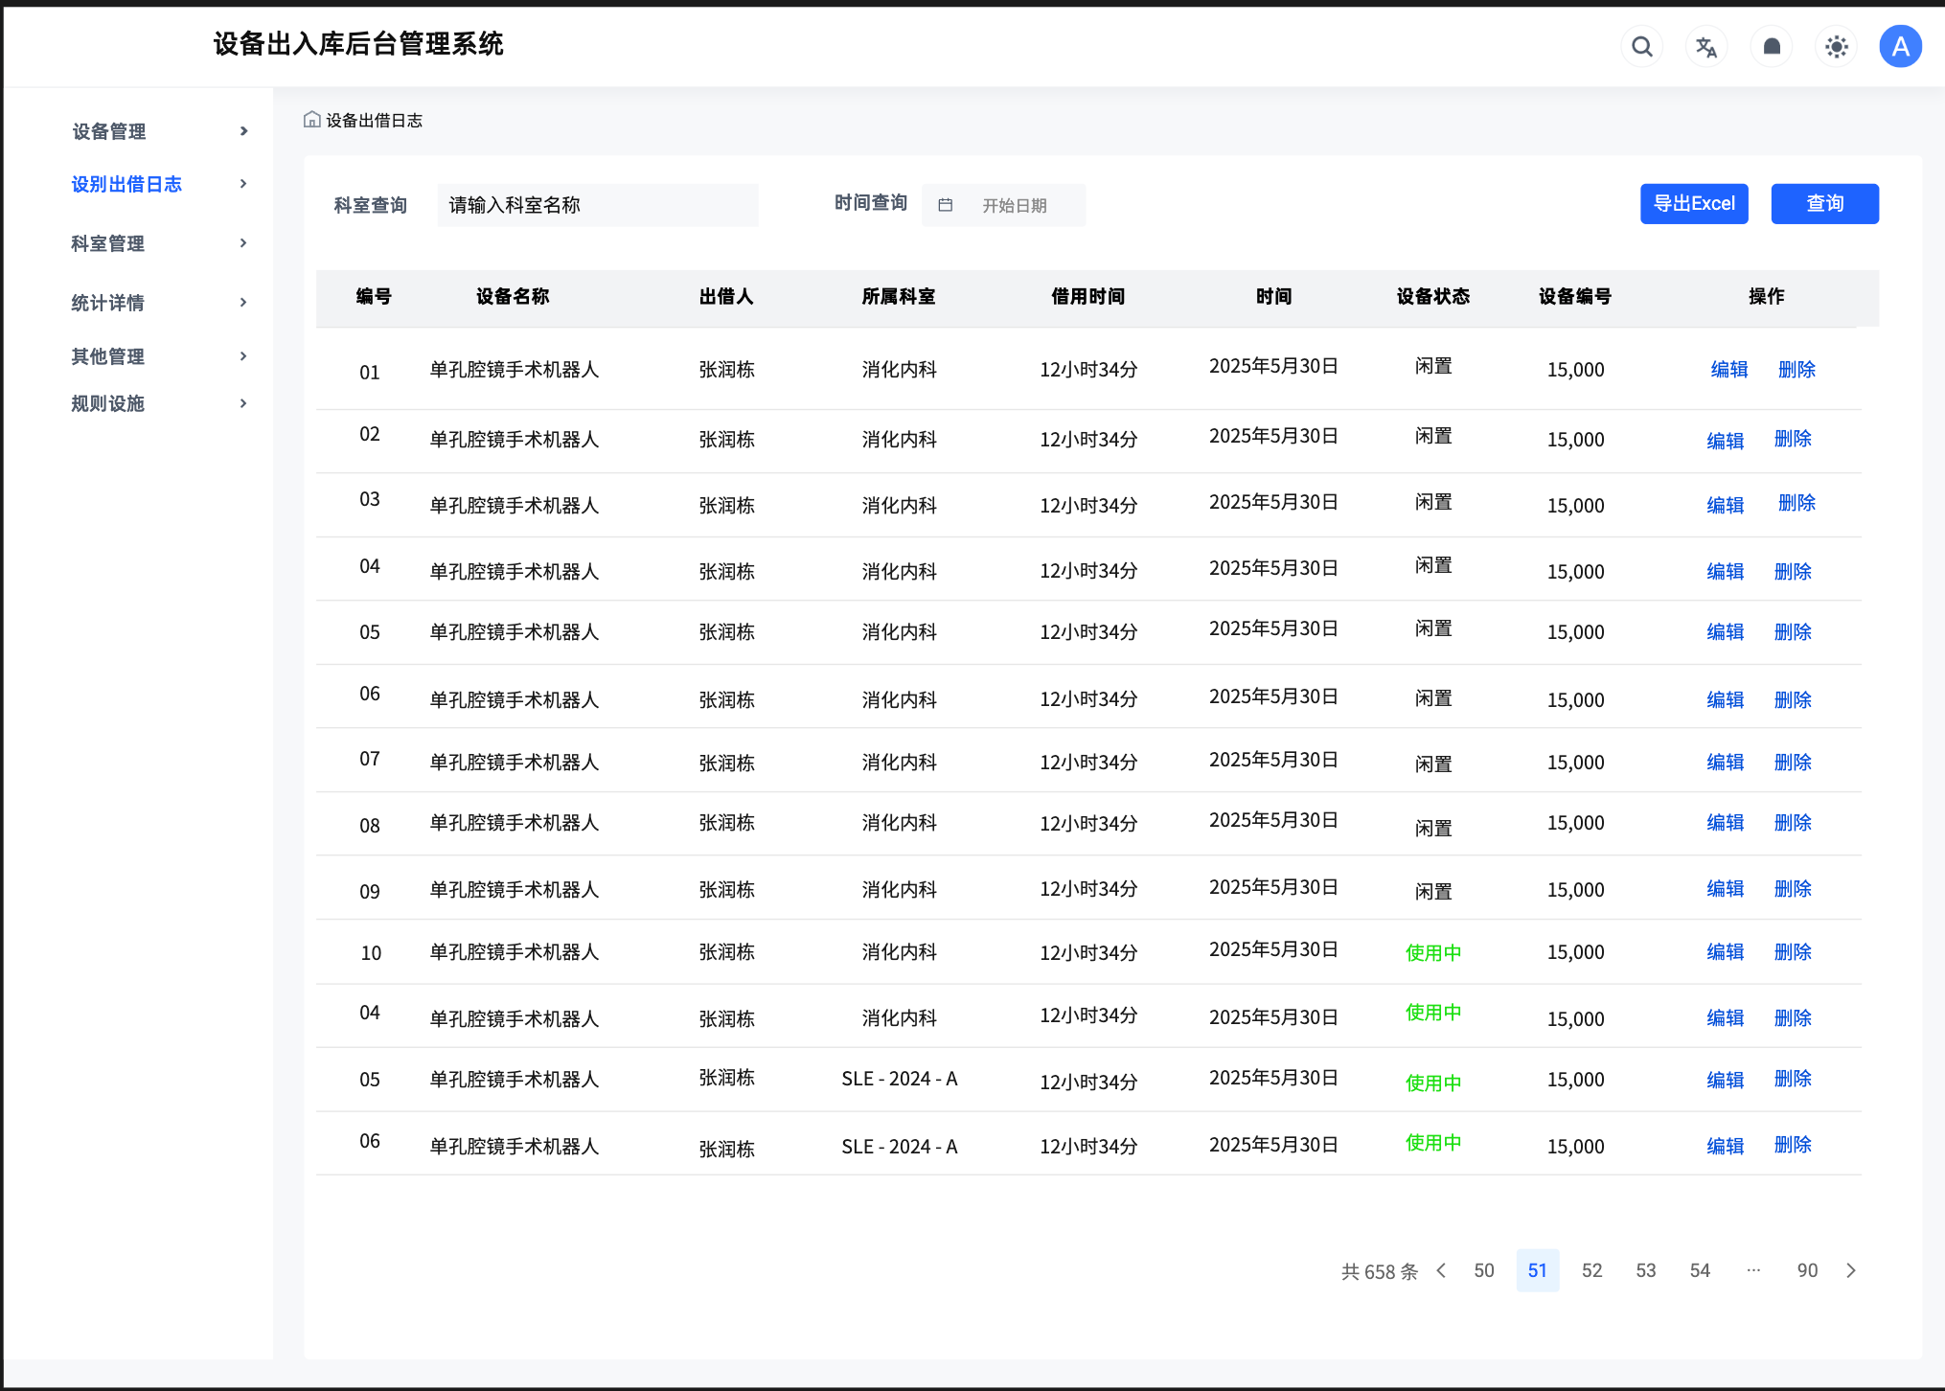Focus the 请输入科室名称 input field
This screenshot has height=1391, width=1945.
click(x=598, y=205)
